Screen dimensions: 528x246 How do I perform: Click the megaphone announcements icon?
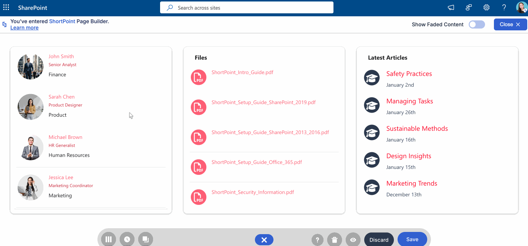point(451,7)
